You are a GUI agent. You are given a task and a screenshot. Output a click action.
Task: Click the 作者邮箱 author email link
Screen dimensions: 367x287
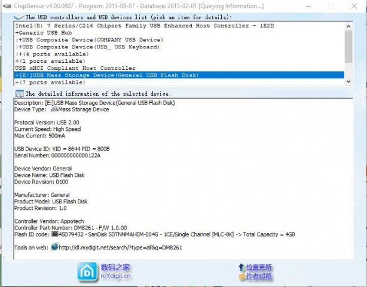[x=258, y=276]
